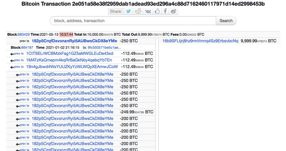Open block 664197 link
286x151 pixels.
click(27, 47)
